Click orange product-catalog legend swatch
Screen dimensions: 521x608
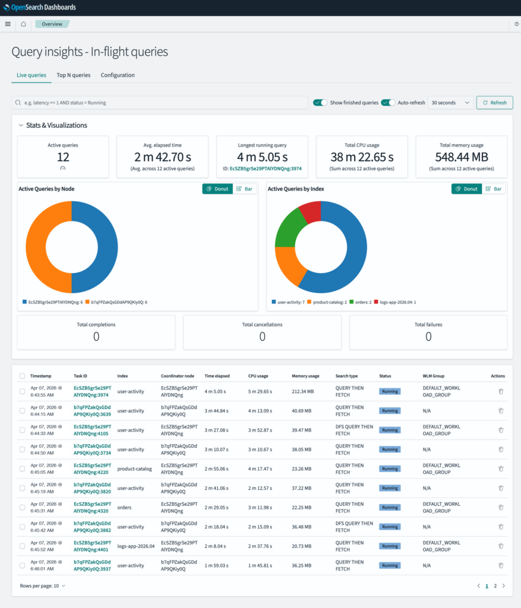coord(309,302)
